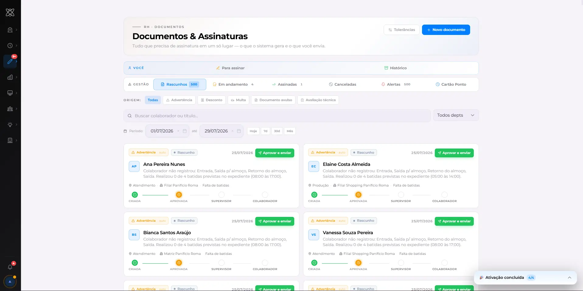Open the Todos depts dropdown

456,115
